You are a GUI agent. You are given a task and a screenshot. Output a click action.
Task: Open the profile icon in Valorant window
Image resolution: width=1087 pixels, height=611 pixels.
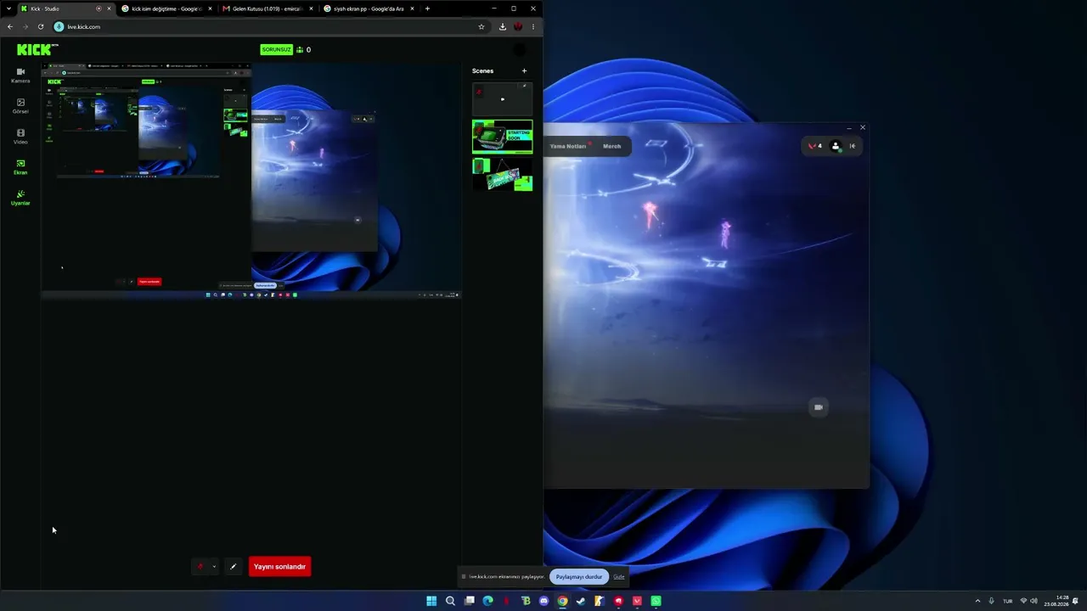(x=836, y=146)
